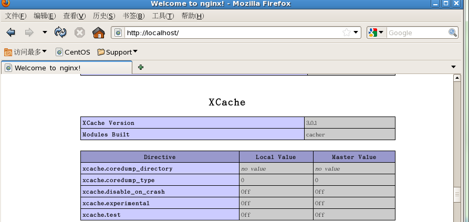Click the cacher value cell

click(350, 134)
